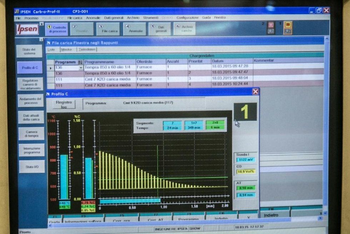Open Controllo di processo toolbar button

56,29
